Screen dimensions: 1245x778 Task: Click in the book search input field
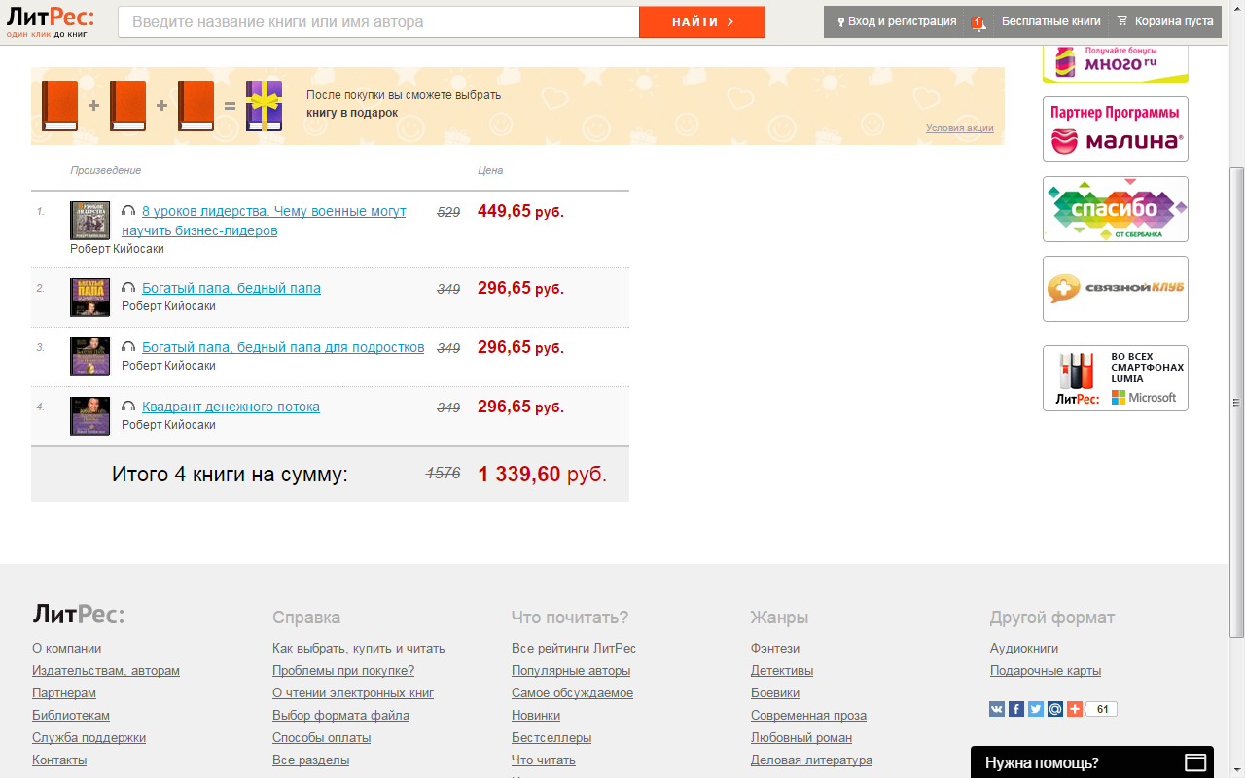click(x=379, y=21)
